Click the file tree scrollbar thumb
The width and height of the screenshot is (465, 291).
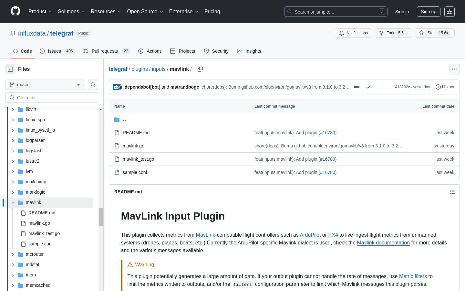101,217
